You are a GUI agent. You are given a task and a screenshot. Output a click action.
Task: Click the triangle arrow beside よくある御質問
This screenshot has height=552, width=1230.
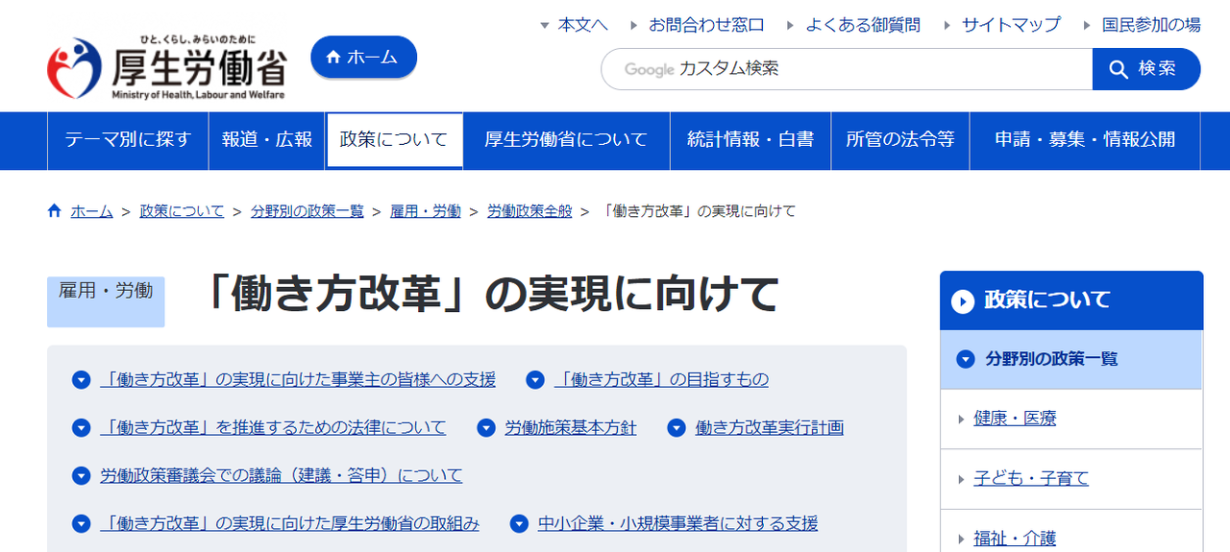[x=791, y=25]
